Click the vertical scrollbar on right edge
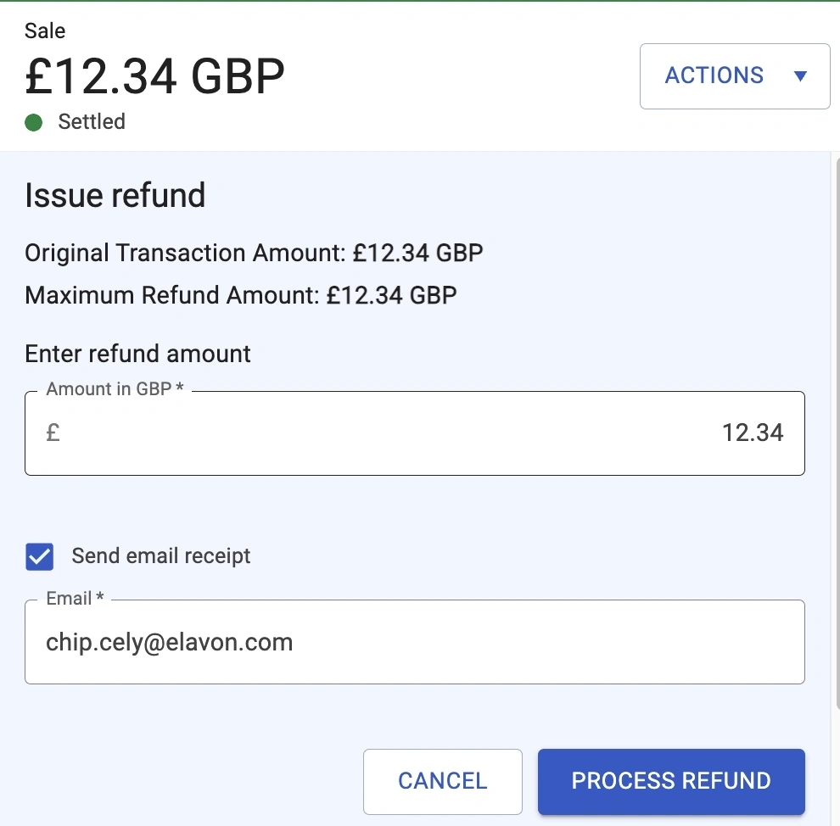The width and height of the screenshot is (840, 826). pos(835,424)
